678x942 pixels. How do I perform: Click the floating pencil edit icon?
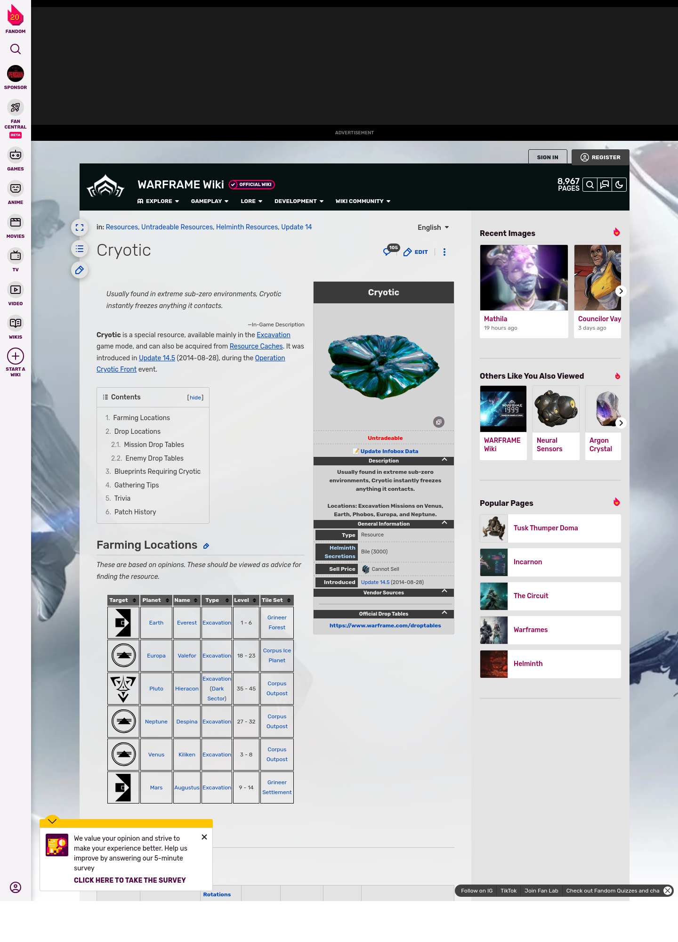(x=80, y=270)
